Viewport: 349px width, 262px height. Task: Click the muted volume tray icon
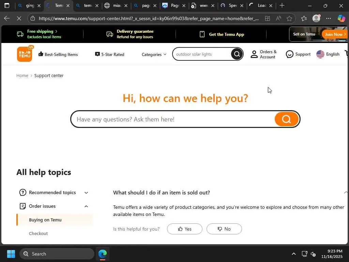pyautogui.click(x=314, y=254)
